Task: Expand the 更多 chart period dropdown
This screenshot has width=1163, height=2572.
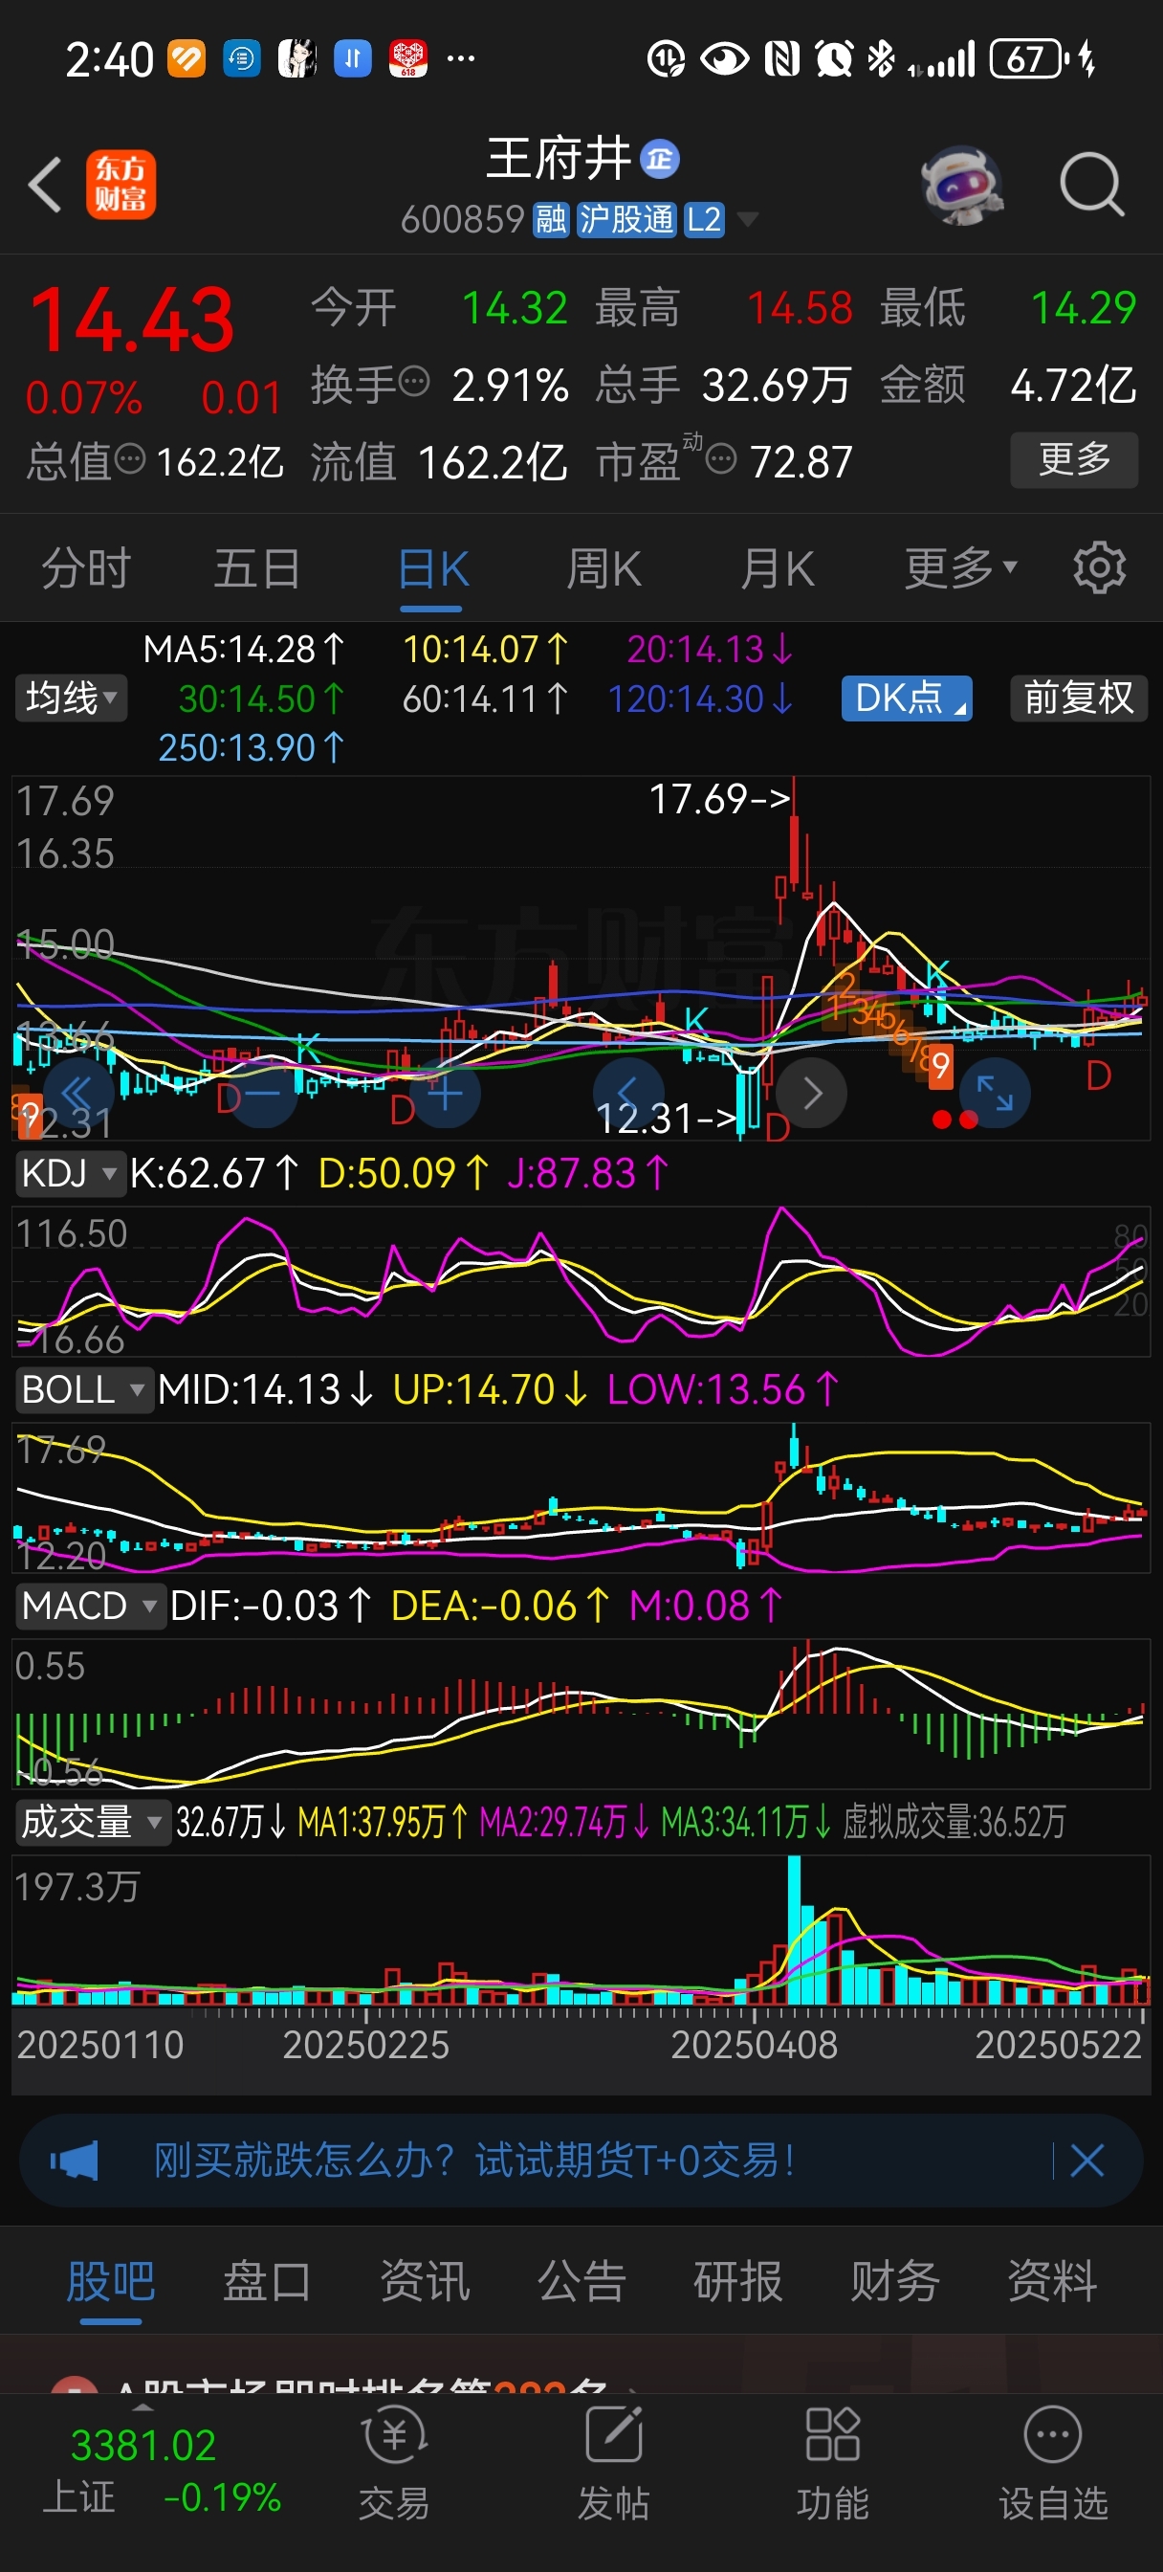Action: [x=960, y=568]
